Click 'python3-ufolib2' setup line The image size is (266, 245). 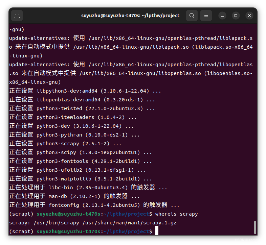pos(77,170)
